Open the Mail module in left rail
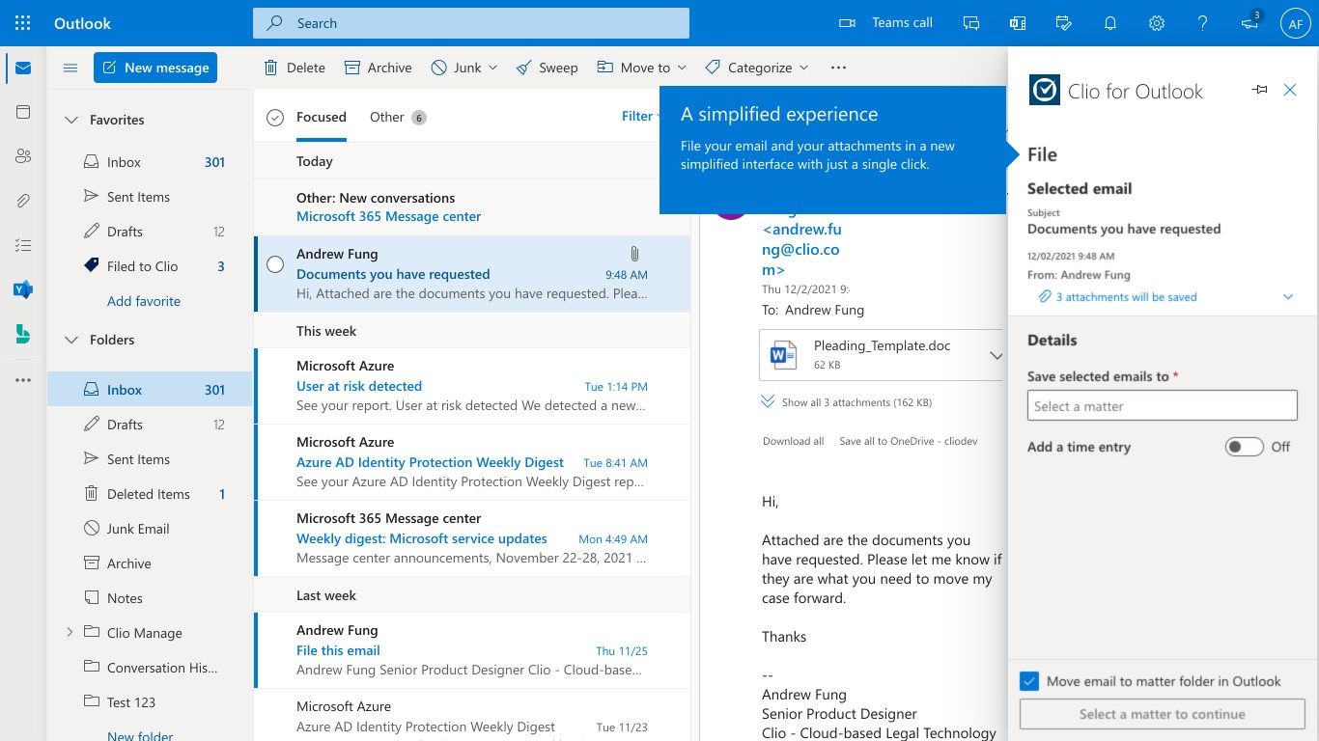 point(23,69)
